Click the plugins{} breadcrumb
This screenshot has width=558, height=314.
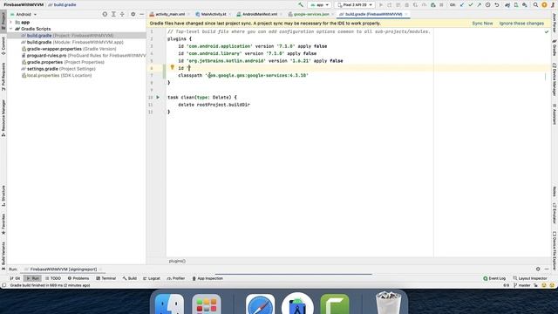tap(177, 261)
